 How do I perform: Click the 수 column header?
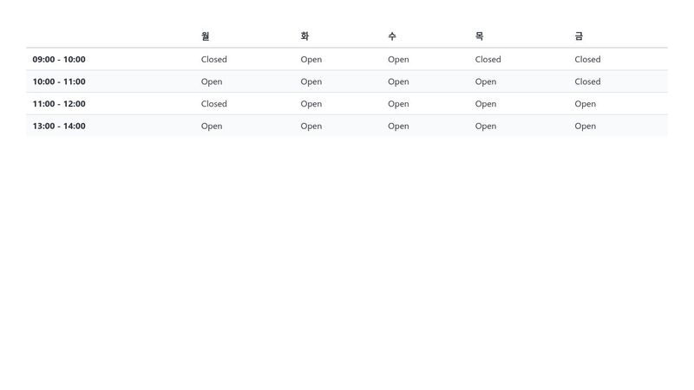(392, 36)
